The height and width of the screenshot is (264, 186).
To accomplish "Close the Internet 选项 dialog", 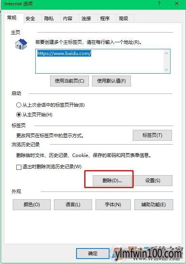I will [177, 3].
